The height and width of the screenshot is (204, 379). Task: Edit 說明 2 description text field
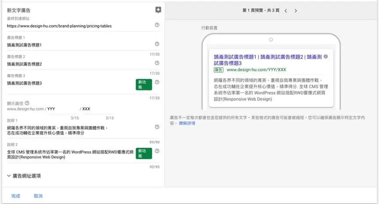coord(70,154)
